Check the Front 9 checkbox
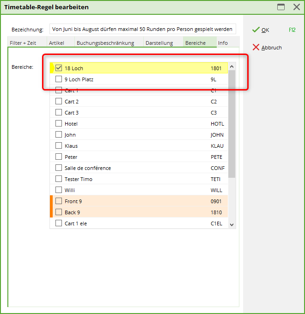 tap(59, 201)
